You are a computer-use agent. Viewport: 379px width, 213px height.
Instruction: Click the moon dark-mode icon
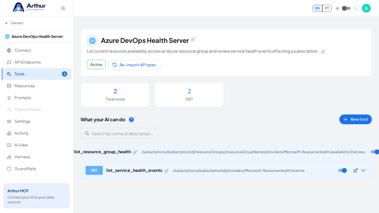coord(356,8)
